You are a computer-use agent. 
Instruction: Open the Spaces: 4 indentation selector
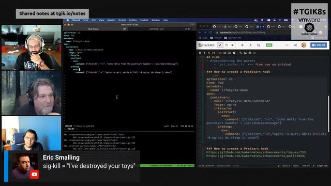286,166
